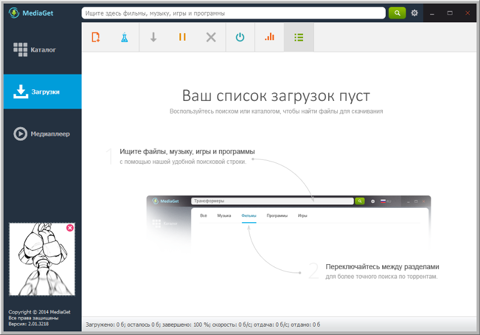The height and width of the screenshot is (335, 480).
Task: Click the power shutdown icon in toolbar
Action: pyautogui.click(x=240, y=37)
